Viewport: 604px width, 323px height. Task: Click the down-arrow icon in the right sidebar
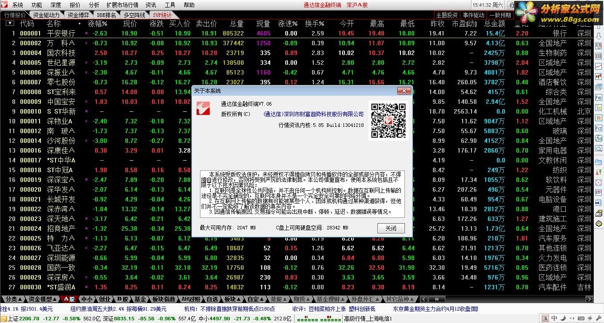(x=599, y=36)
